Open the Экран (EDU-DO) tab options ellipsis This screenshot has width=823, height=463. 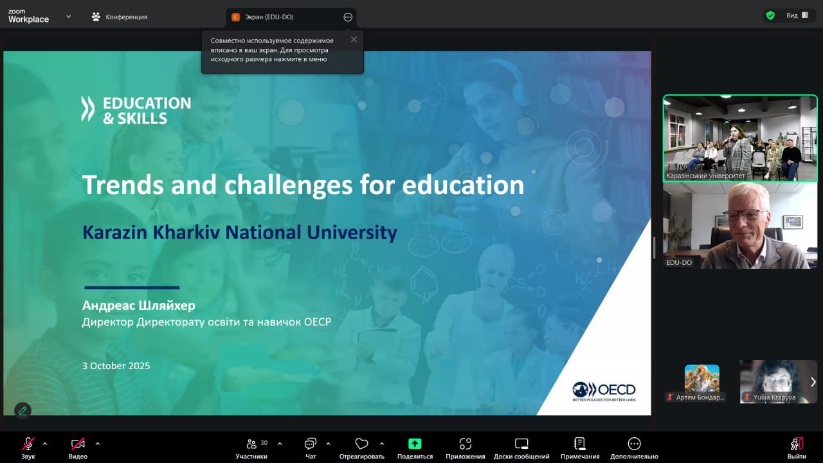coord(348,17)
